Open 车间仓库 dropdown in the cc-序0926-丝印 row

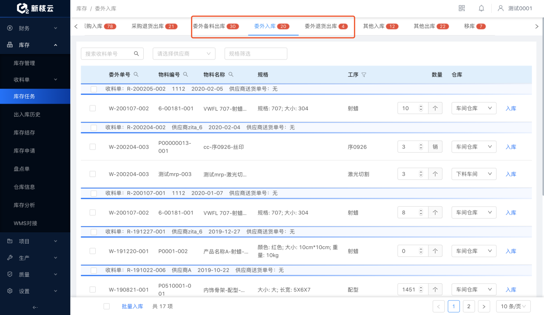474,147
